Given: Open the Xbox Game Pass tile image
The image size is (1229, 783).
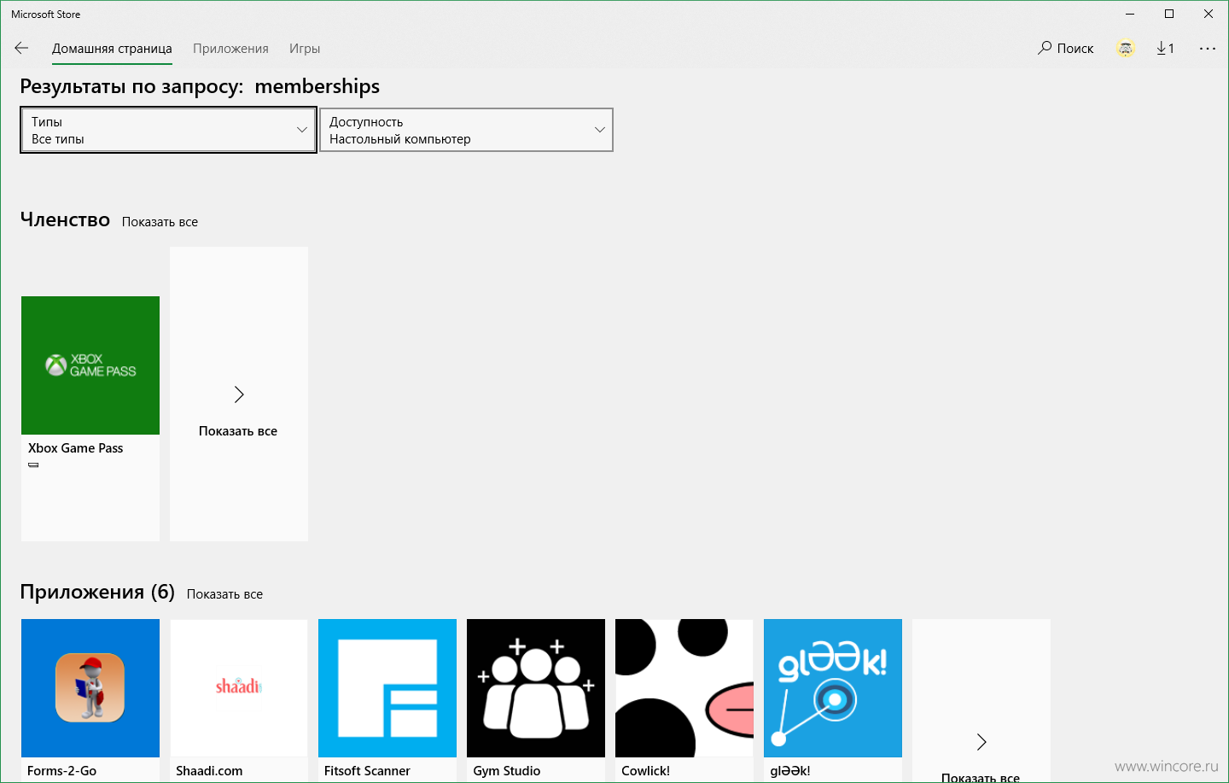Looking at the screenshot, I should tap(90, 365).
